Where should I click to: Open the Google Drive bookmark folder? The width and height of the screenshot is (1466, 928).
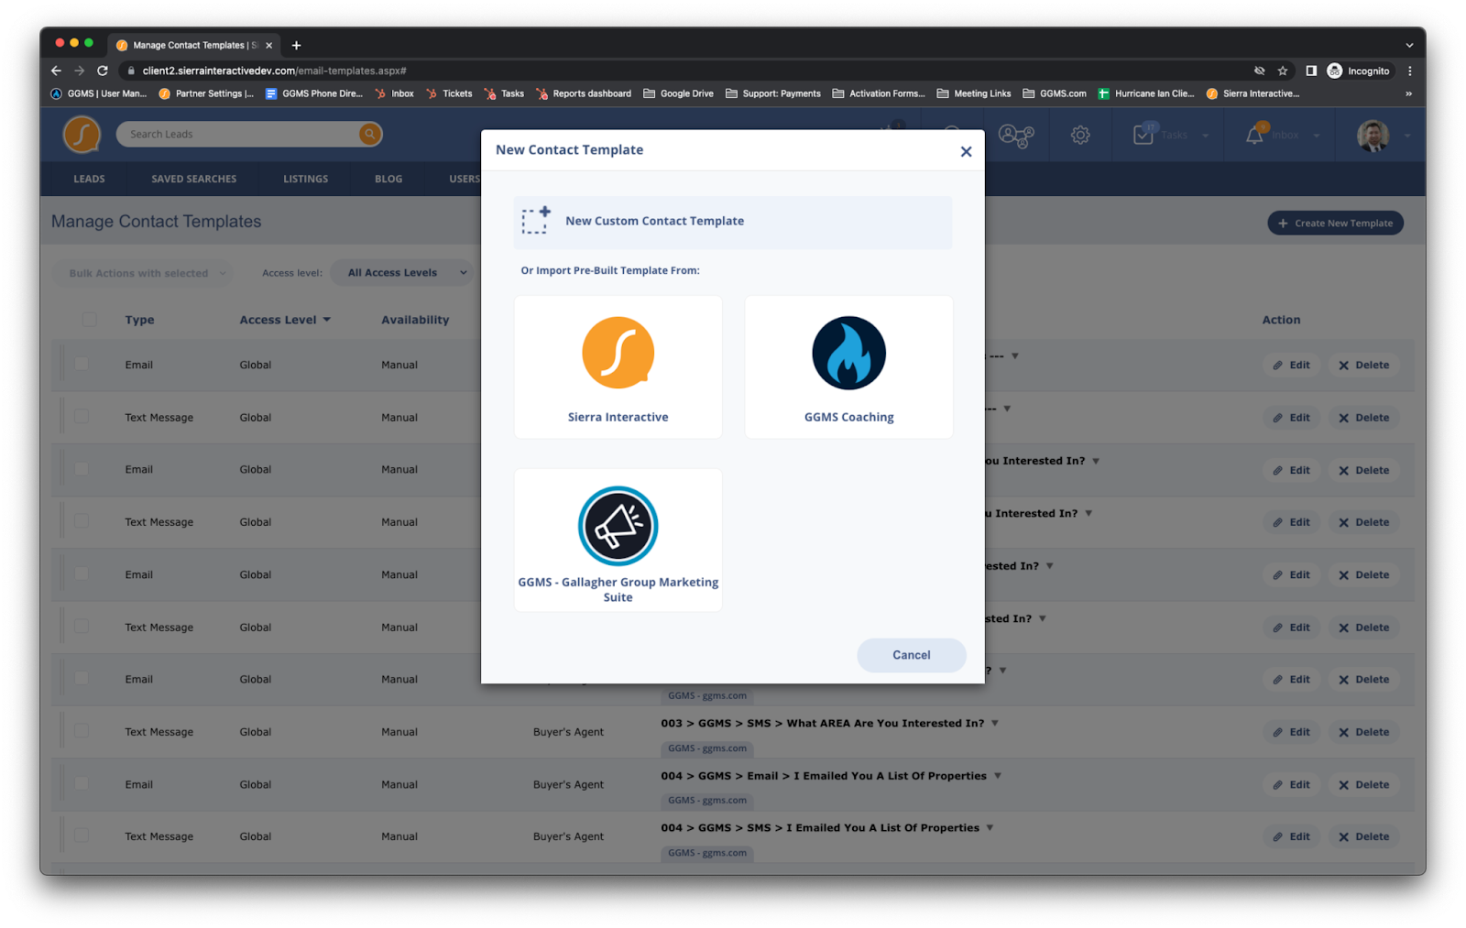[678, 93]
